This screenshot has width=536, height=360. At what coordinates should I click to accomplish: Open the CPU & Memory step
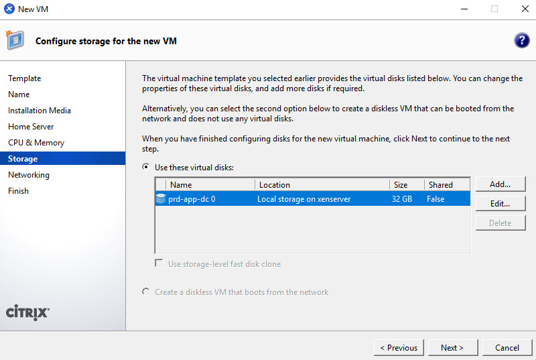(x=36, y=143)
